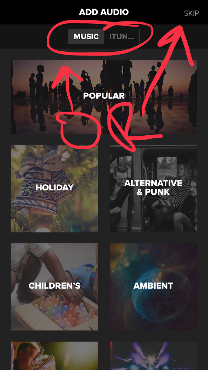Click the ADD AUDIO title
Viewport: 208px width, 370px height.
pyautogui.click(x=104, y=12)
